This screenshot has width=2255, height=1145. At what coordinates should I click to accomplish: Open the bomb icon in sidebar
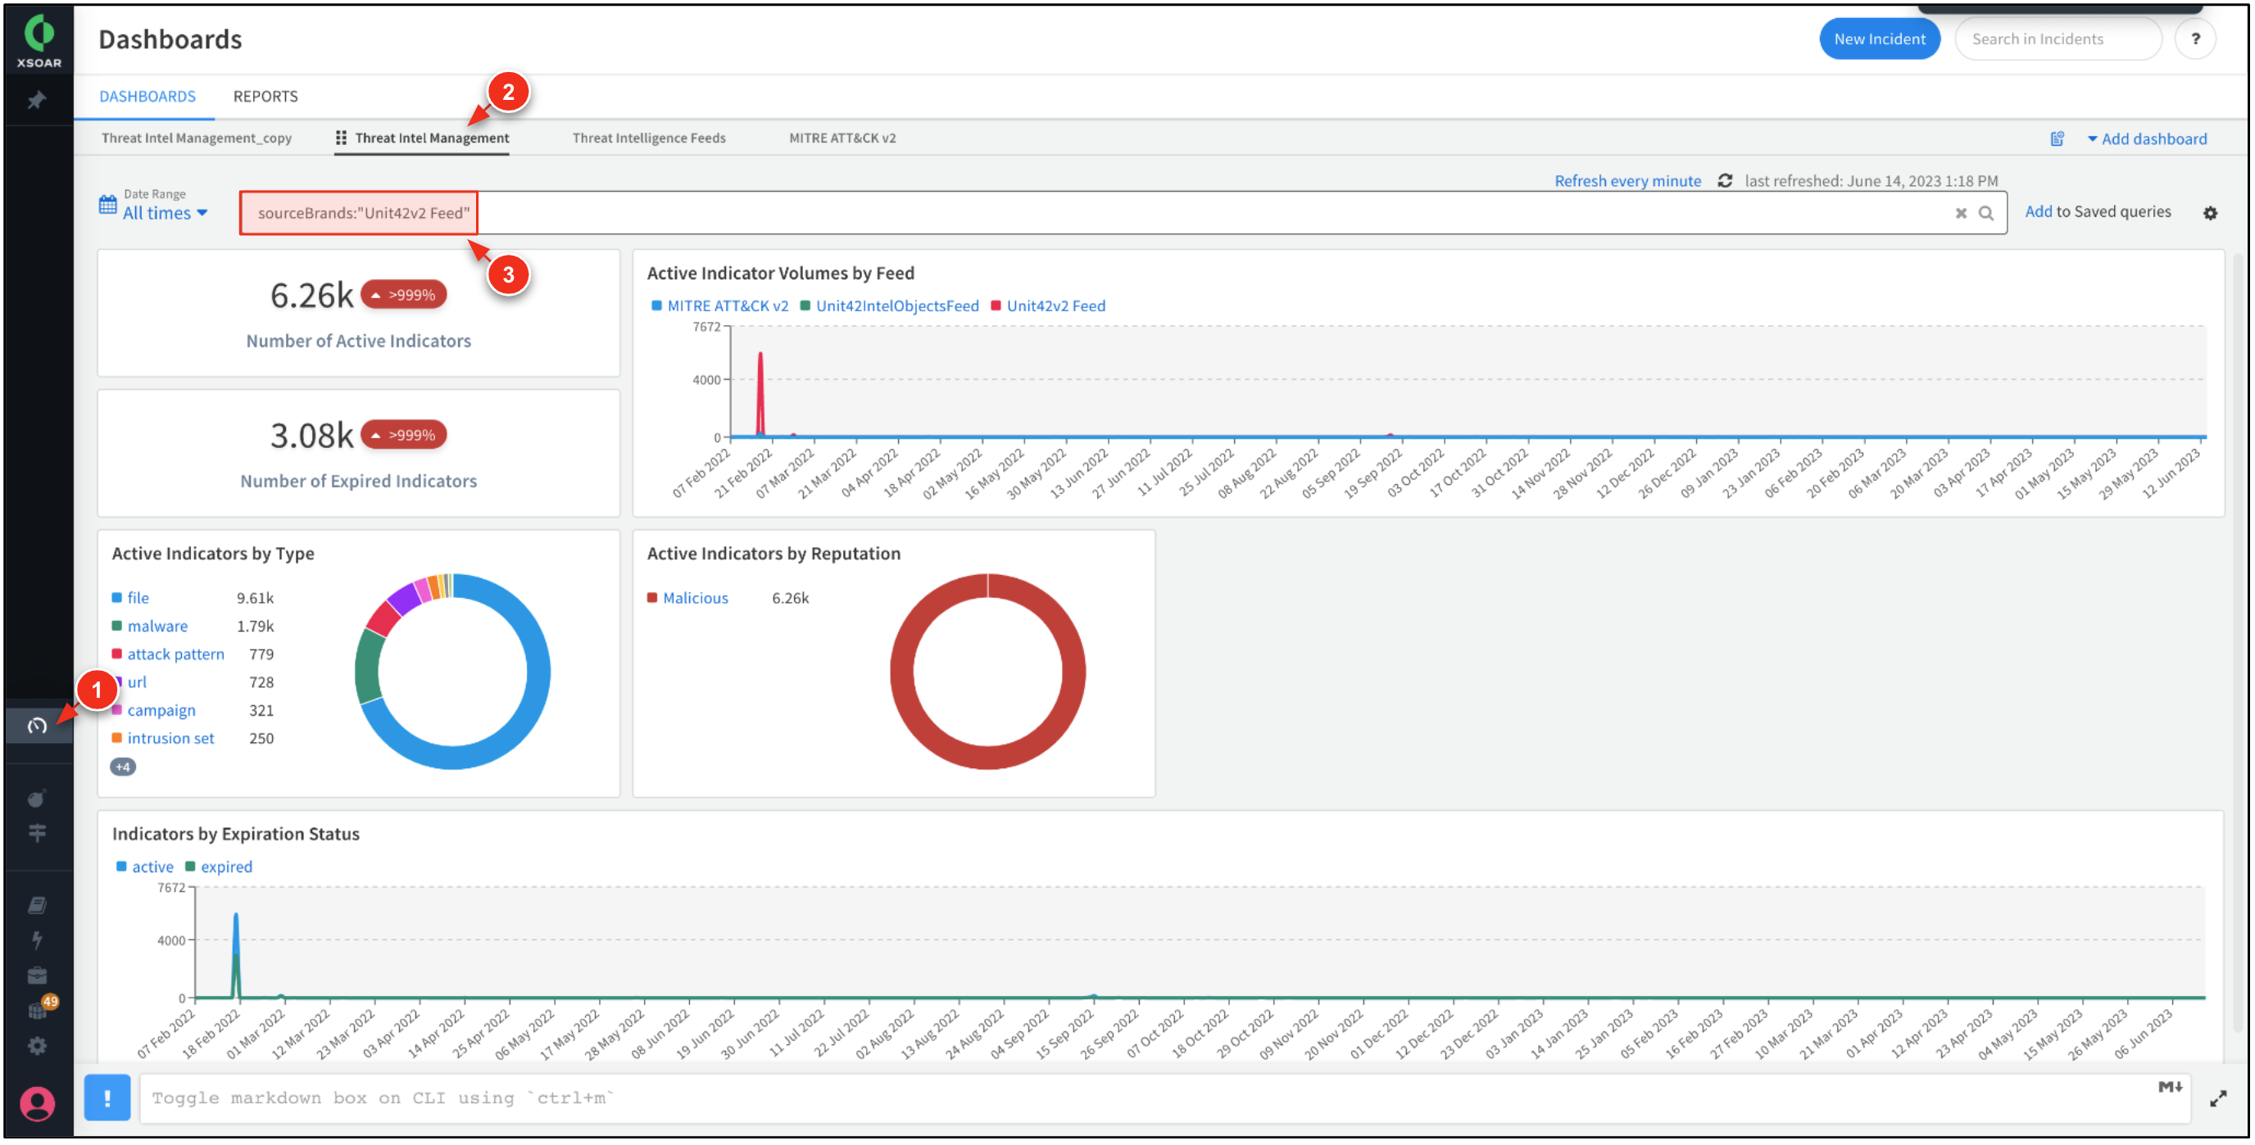37,799
